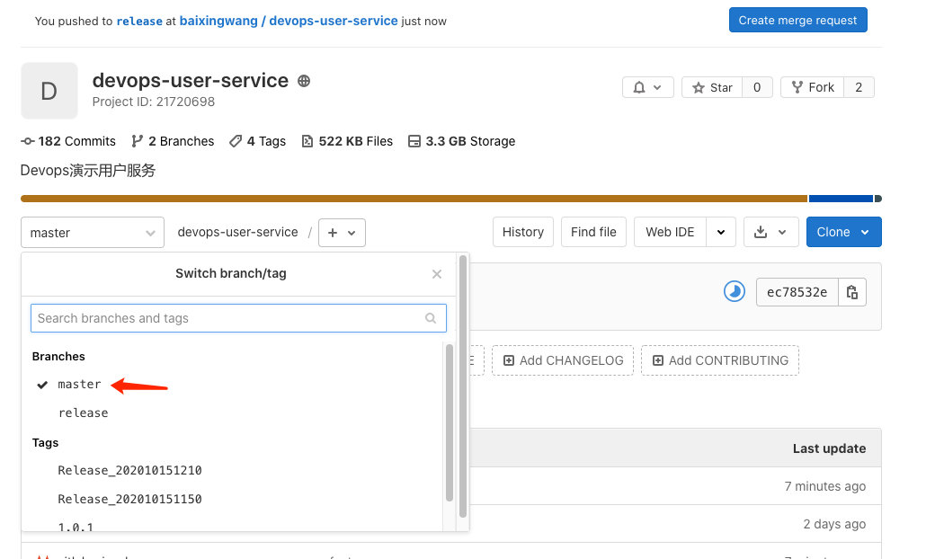944x559 pixels.
Task: Open the plus add-file dropdown
Action: (342, 232)
